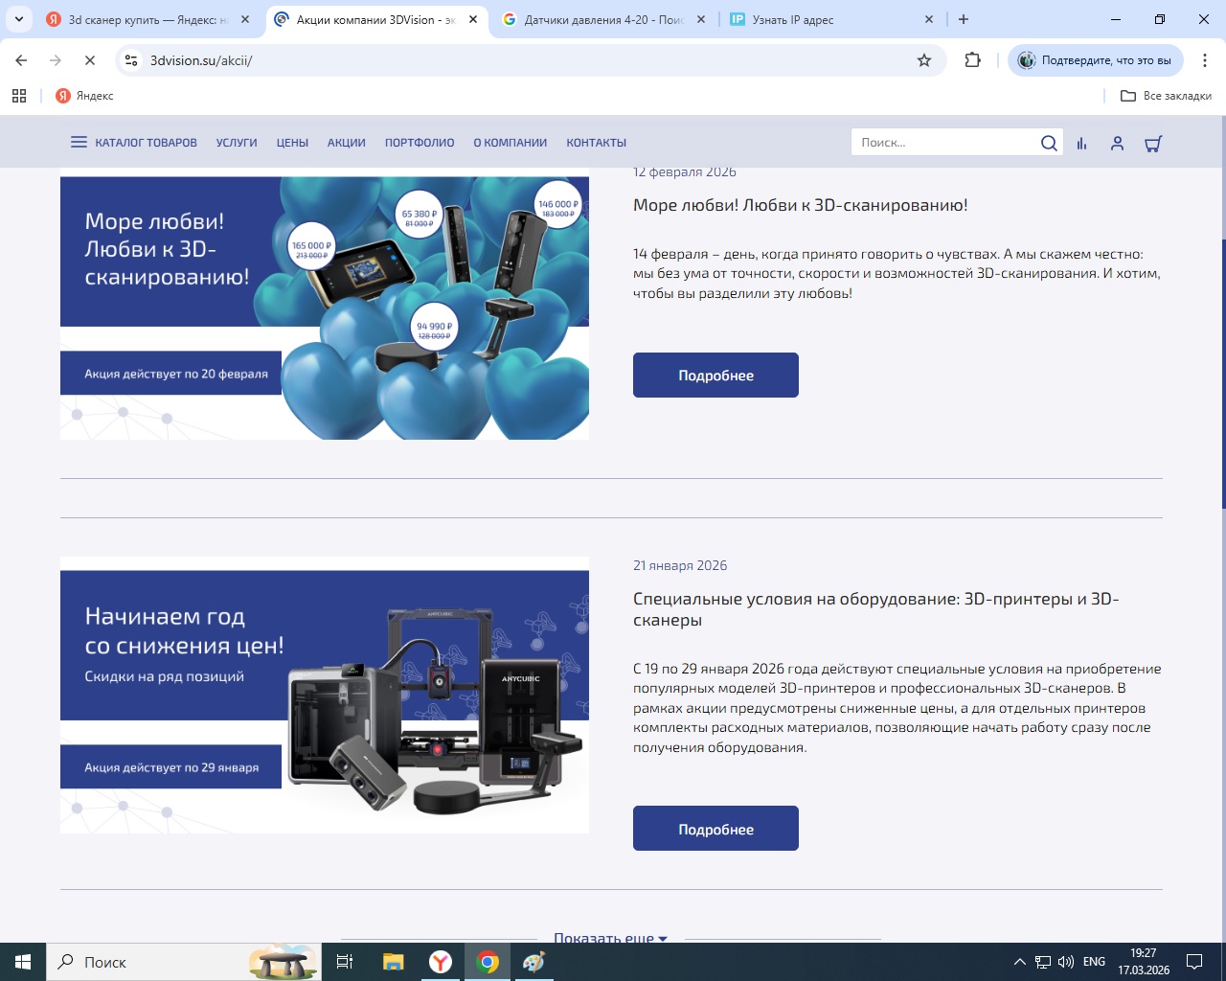
Task: Open the 'Специальные условия на оборудование' headline
Action: tap(876, 609)
